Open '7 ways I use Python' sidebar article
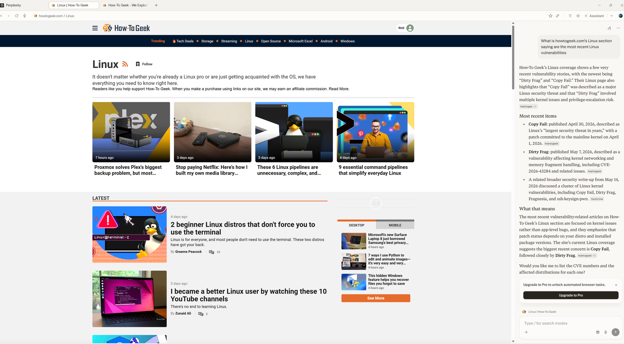 [389, 259]
